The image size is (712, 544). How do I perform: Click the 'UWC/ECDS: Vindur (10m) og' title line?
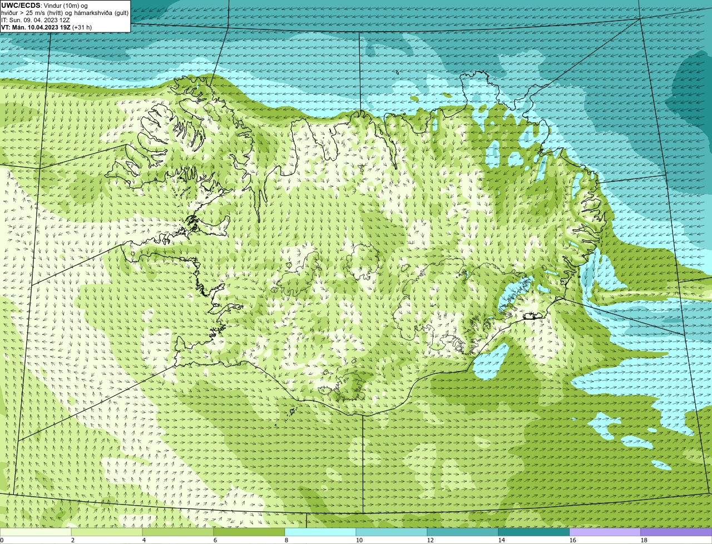[44, 6]
